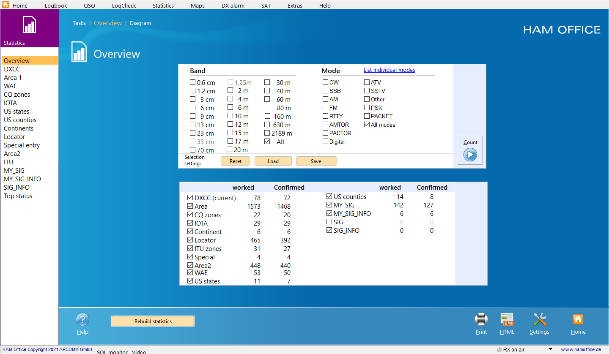The height and width of the screenshot is (354, 609).
Task: Toggle the All modes checkbox
Action: (367, 125)
